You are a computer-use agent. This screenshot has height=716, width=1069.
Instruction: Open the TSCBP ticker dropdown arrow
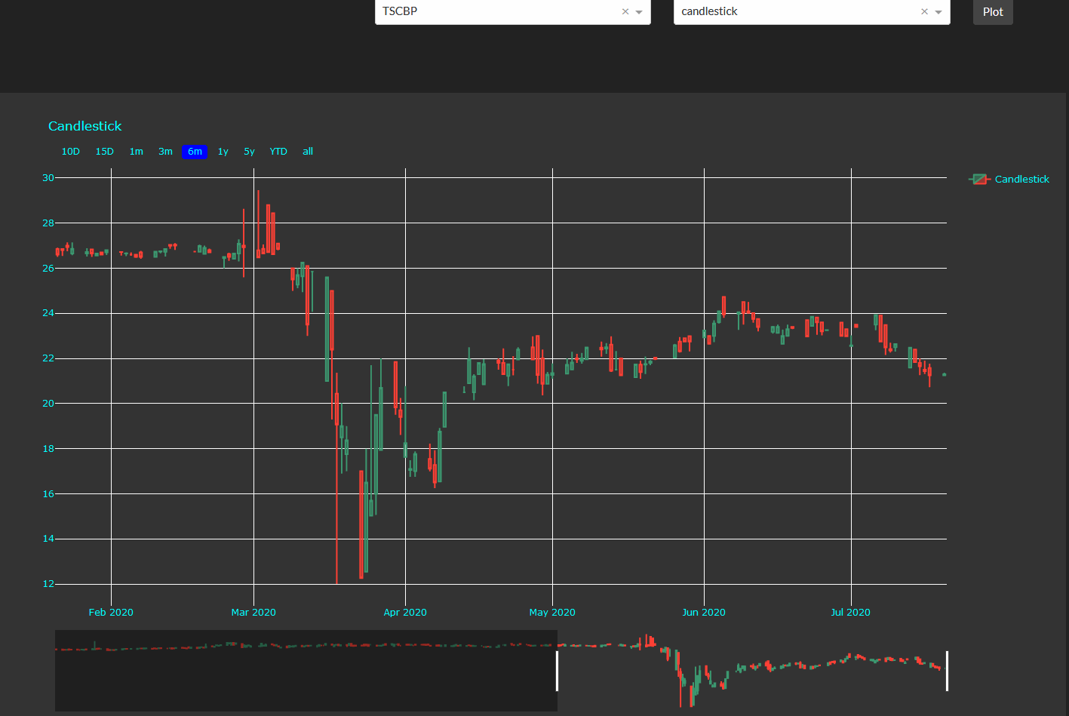639,12
